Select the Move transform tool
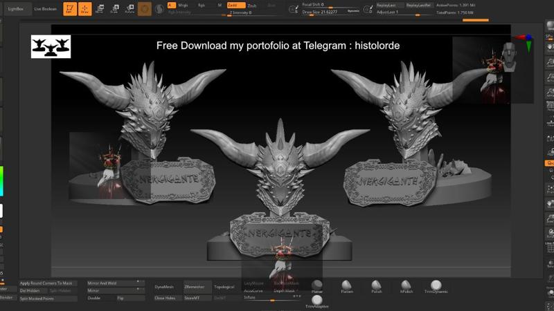This screenshot has height=311, width=554. 100,9
